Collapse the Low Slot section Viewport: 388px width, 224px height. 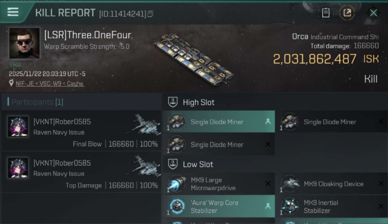[x=173, y=164]
